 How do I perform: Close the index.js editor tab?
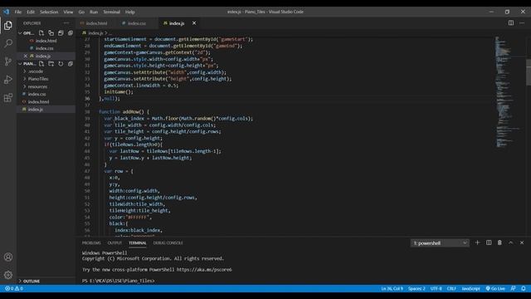click(x=194, y=23)
